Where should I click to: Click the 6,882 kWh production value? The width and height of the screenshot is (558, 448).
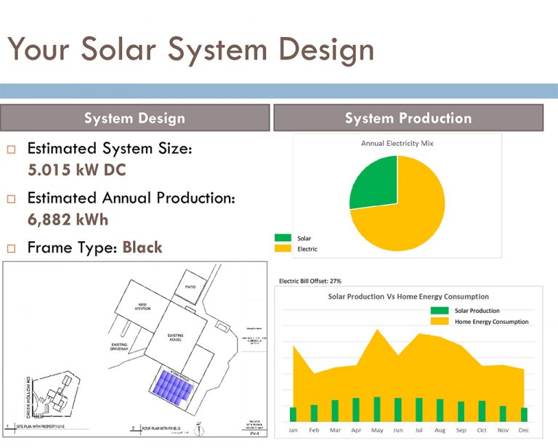68,219
